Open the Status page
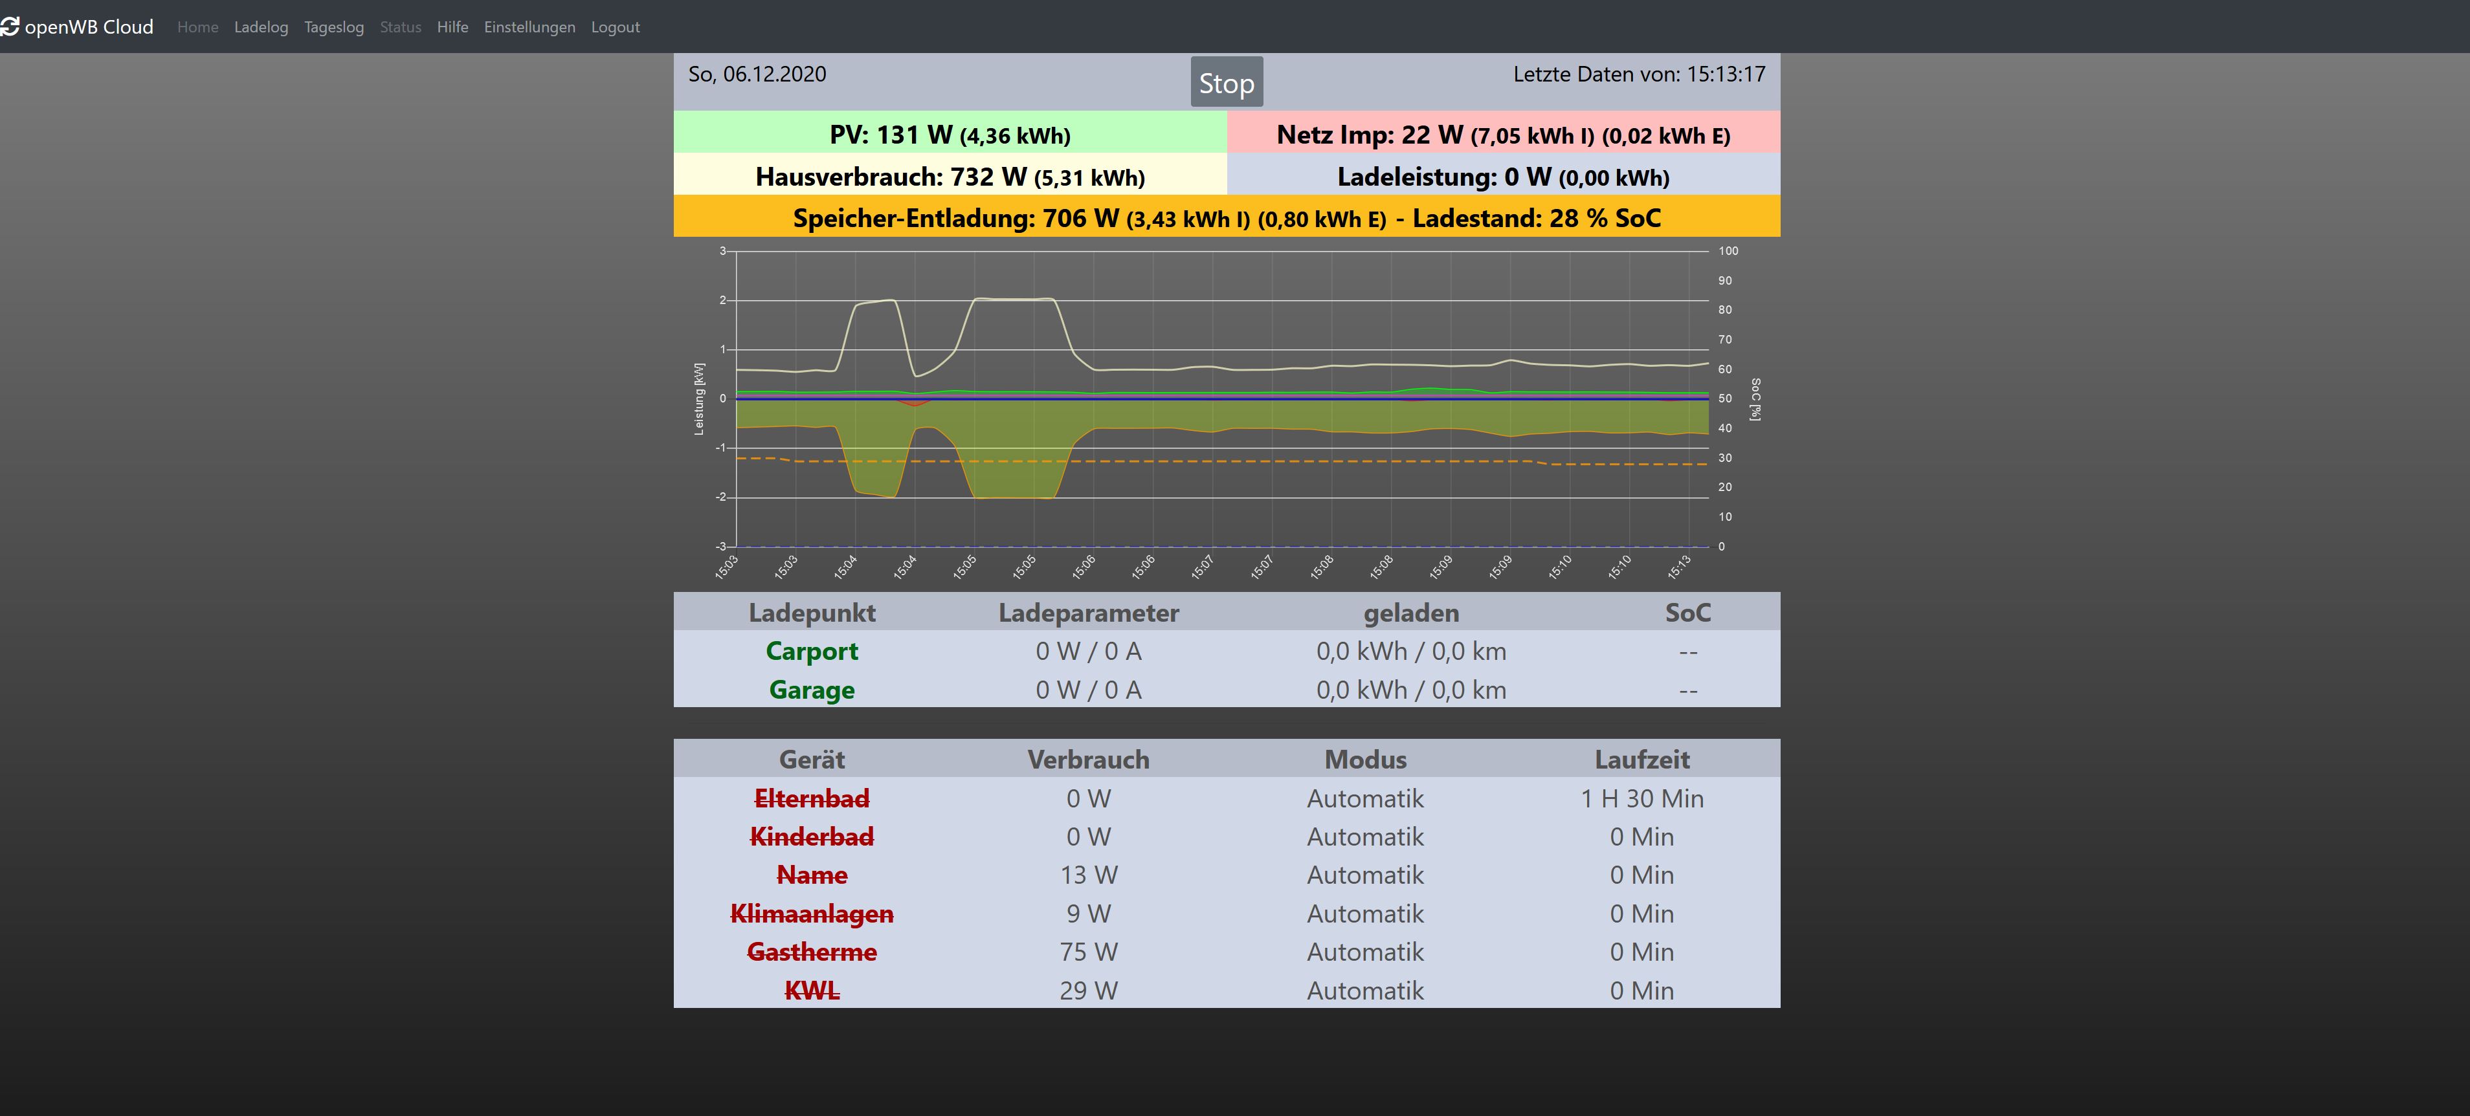 click(400, 27)
